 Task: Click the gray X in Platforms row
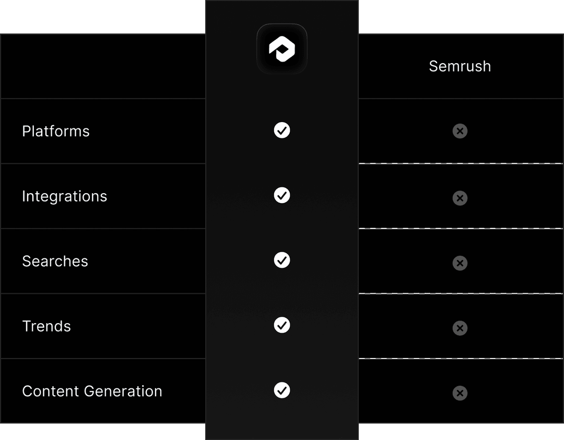460,131
